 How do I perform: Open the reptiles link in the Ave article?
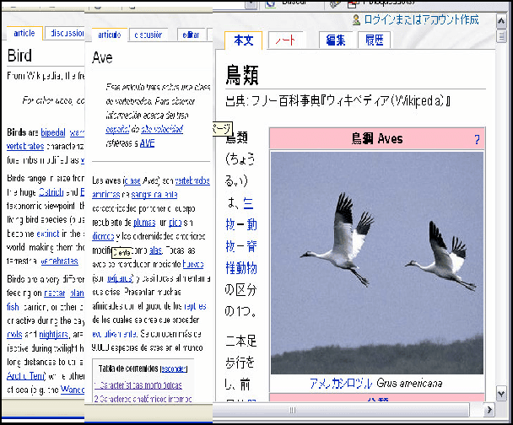coord(195,306)
